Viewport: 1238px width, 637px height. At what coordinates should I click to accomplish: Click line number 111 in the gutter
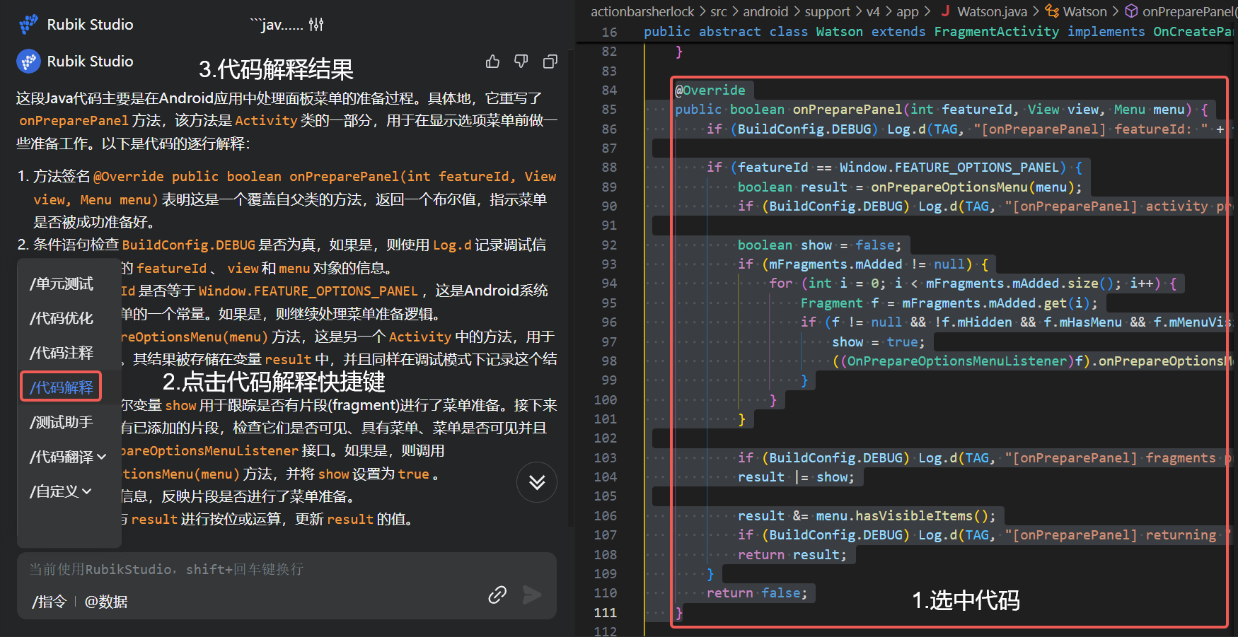[x=606, y=612]
